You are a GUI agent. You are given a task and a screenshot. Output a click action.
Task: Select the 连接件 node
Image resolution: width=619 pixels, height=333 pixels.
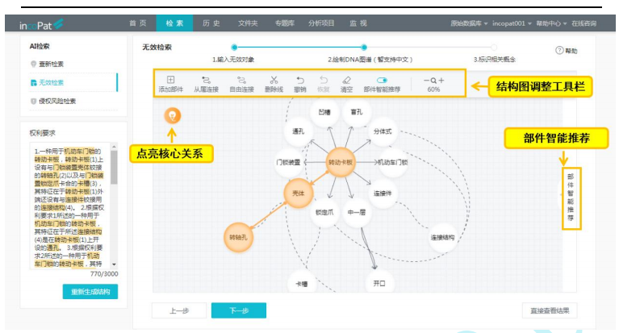(x=383, y=193)
